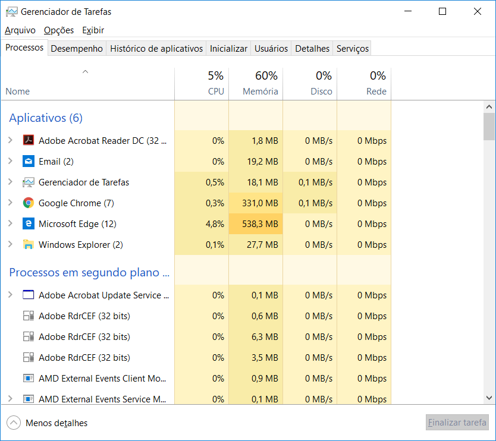Select the Email (2) row name
Screen dimensions: 496x441
tap(56, 162)
